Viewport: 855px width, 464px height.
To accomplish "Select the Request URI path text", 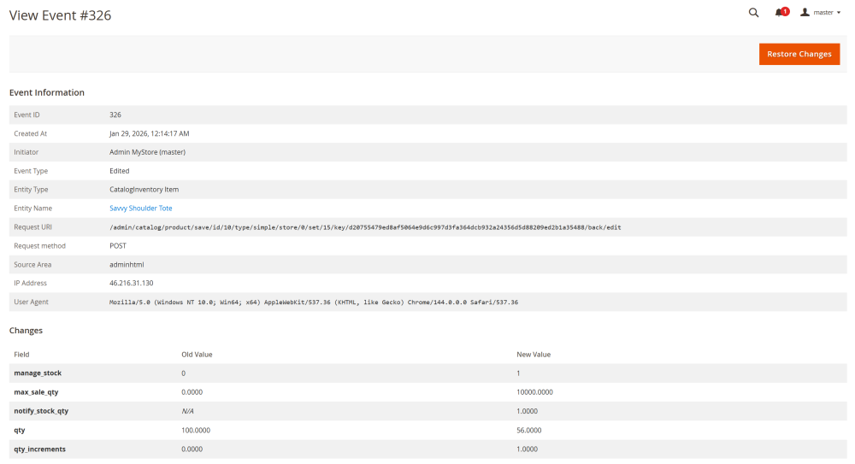I will coord(365,227).
